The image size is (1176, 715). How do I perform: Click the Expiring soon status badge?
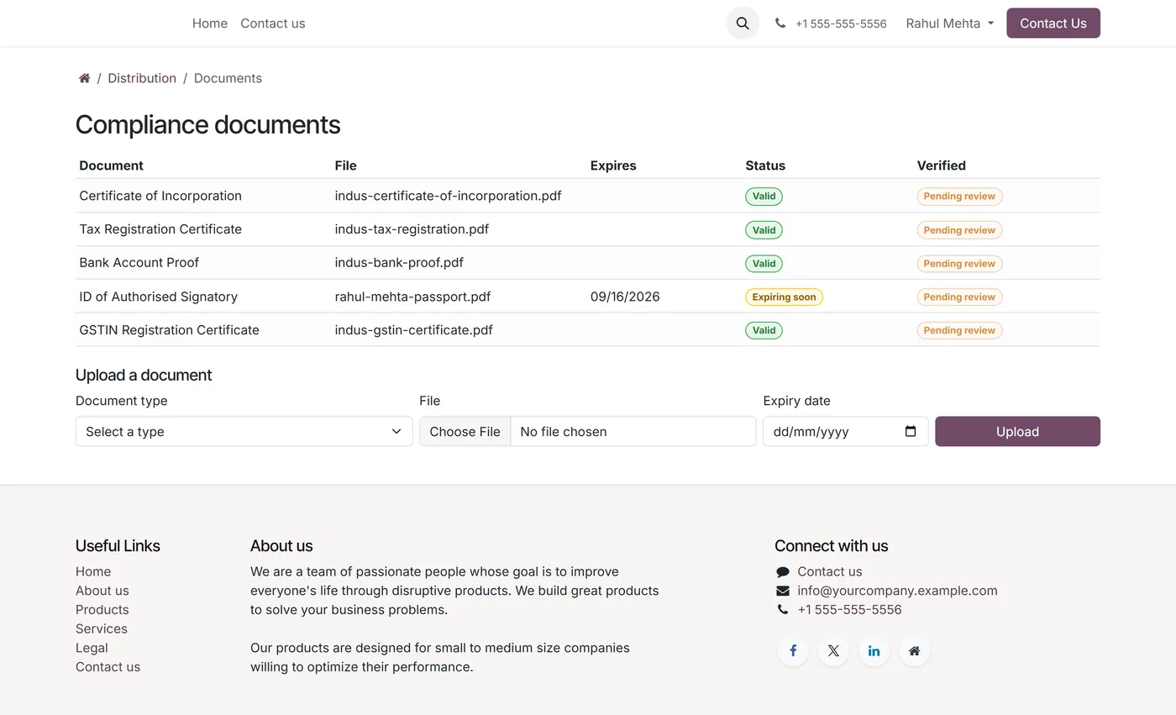click(784, 297)
